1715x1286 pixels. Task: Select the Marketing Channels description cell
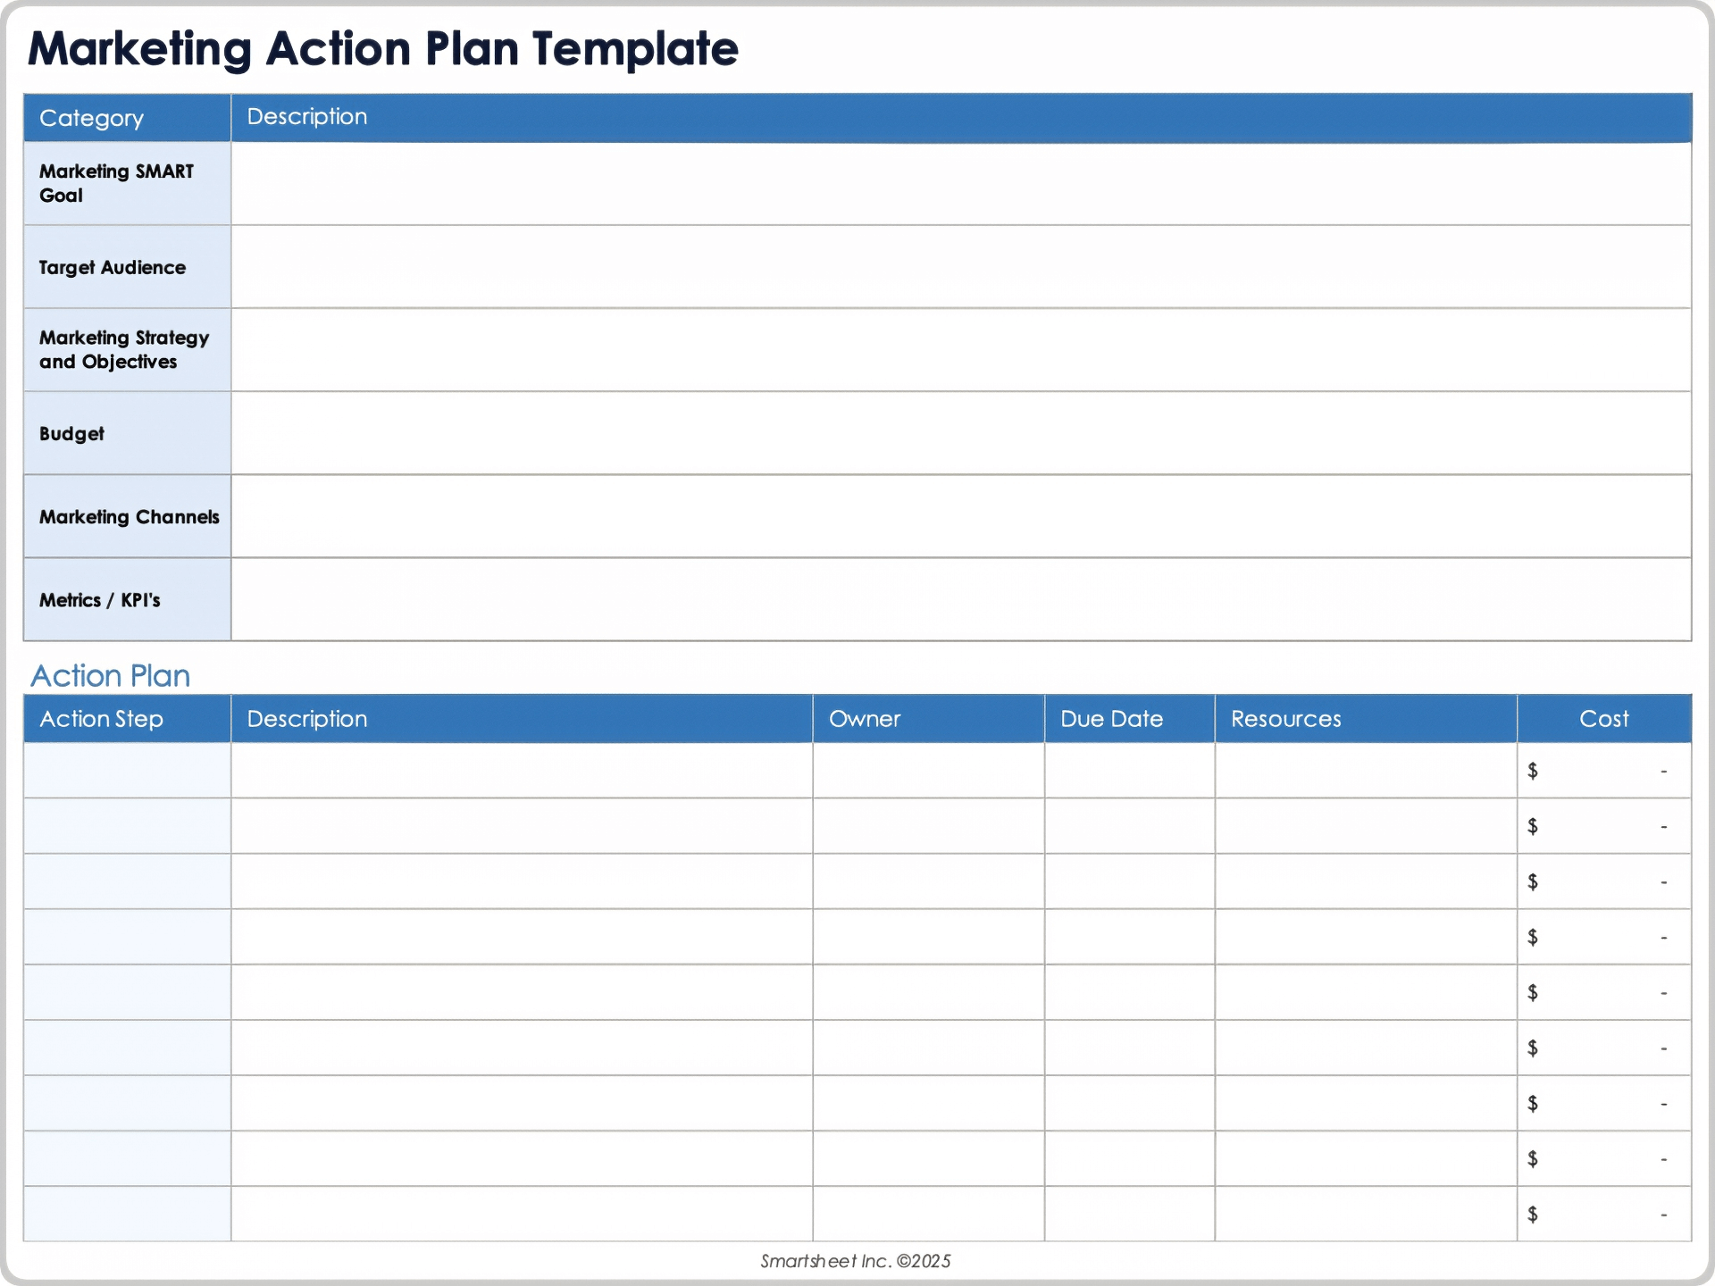tap(960, 516)
